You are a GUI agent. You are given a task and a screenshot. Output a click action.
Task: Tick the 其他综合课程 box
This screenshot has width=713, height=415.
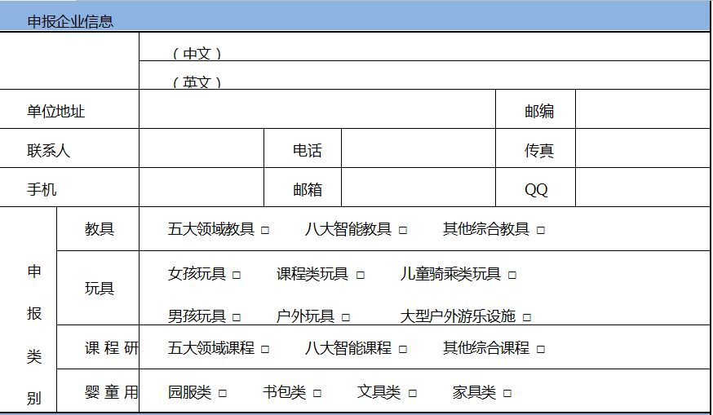(x=541, y=350)
